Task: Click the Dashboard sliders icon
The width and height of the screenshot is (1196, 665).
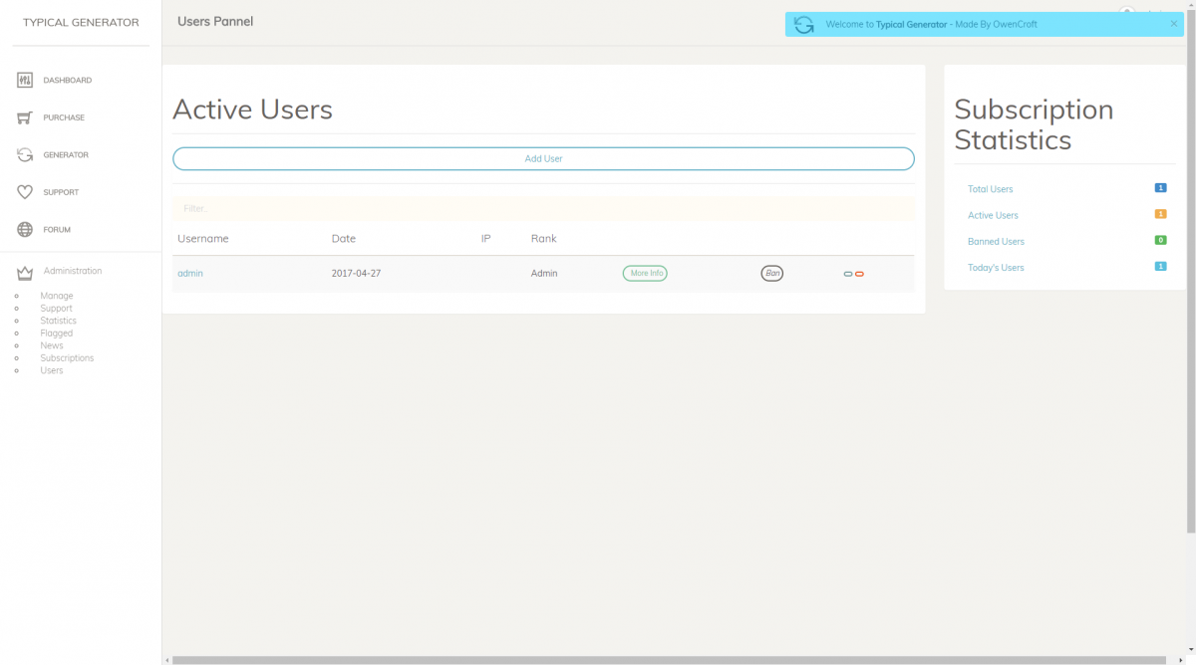Action: 25,80
